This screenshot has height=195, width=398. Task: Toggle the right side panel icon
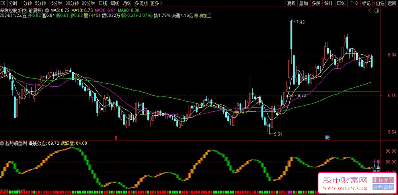pos(377,11)
